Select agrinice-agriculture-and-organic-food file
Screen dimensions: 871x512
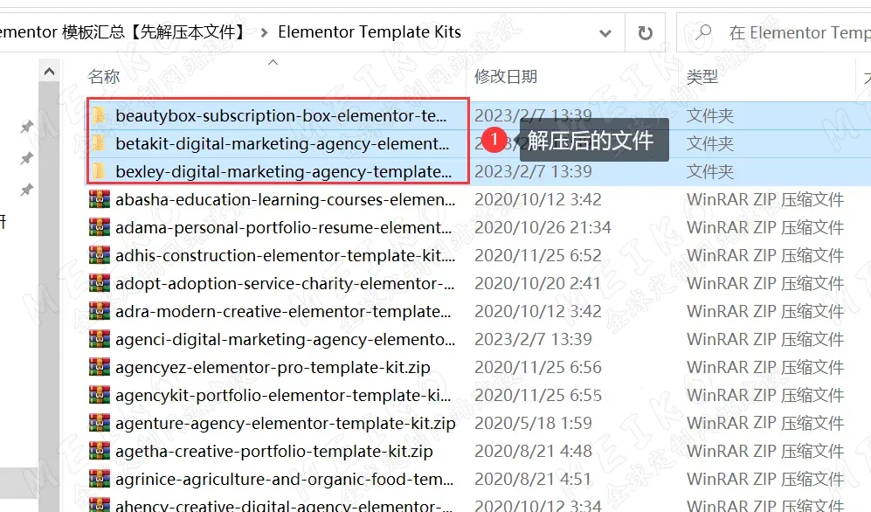click(x=285, y=479)
